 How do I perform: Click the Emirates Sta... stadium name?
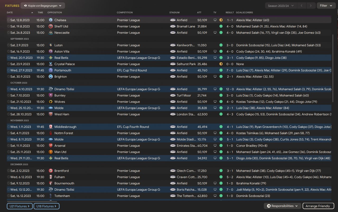tap(187, 146)
